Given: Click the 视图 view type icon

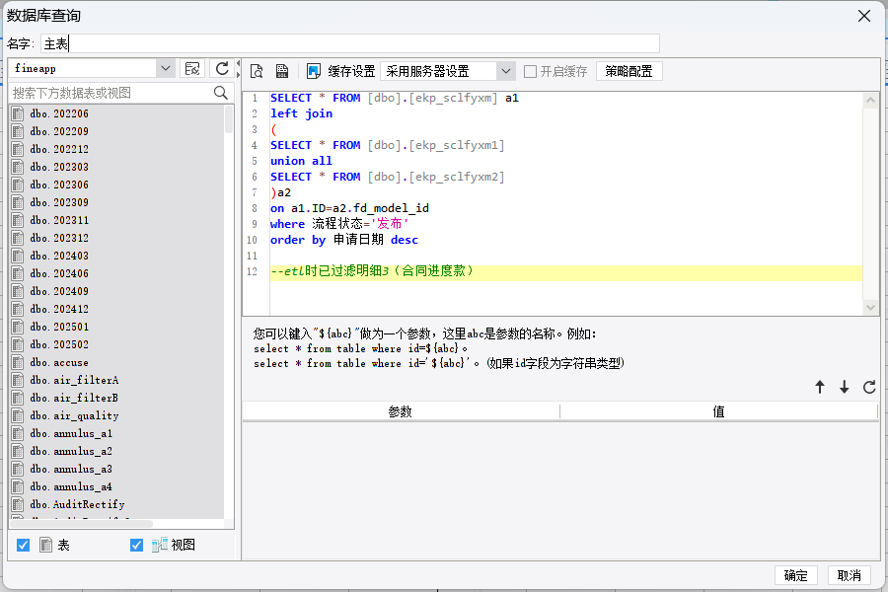Looking at the screenshot, I should point(160,545).
